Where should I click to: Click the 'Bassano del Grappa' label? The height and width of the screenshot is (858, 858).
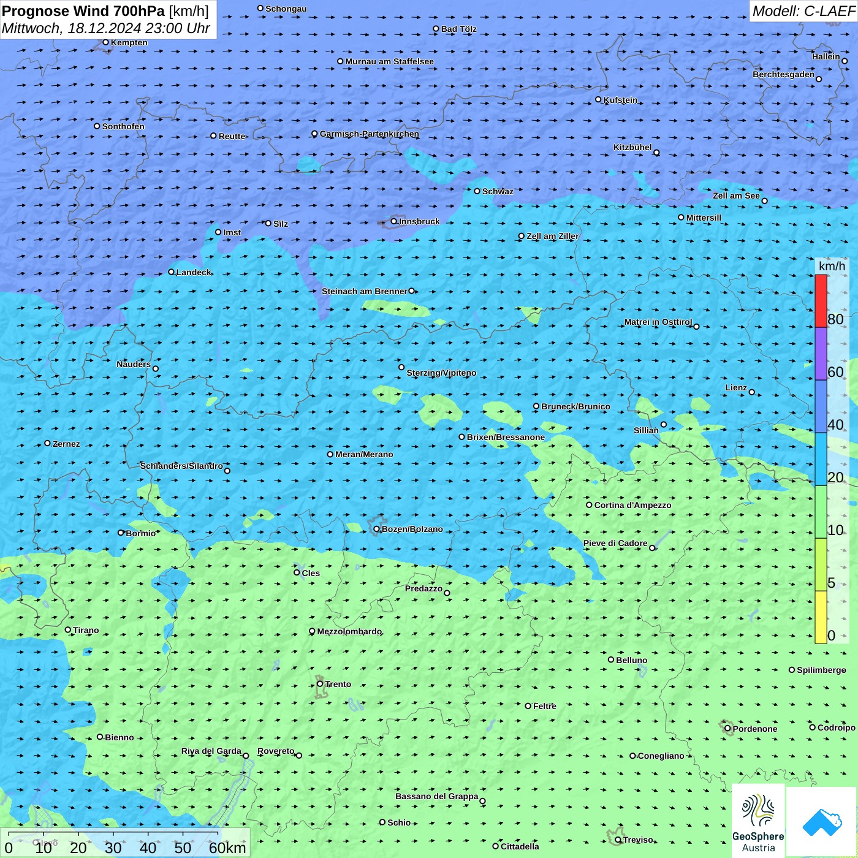click(x=437, y=796)
